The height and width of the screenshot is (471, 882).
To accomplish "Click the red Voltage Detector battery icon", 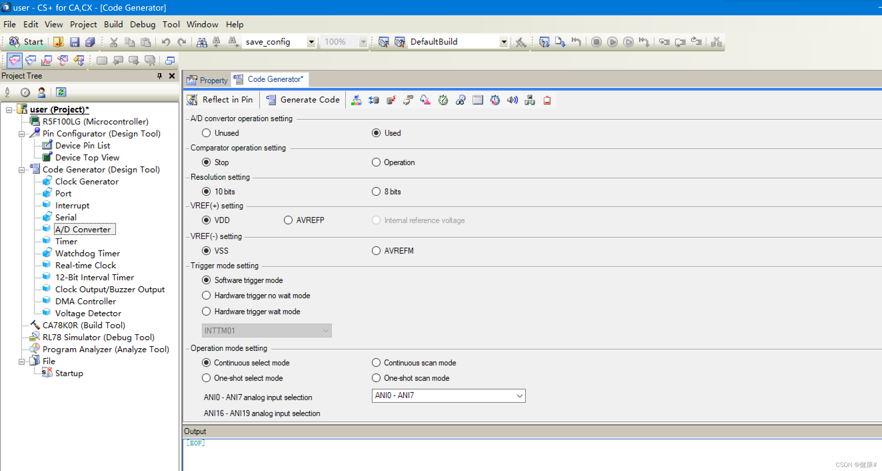I will click(547, 100).
